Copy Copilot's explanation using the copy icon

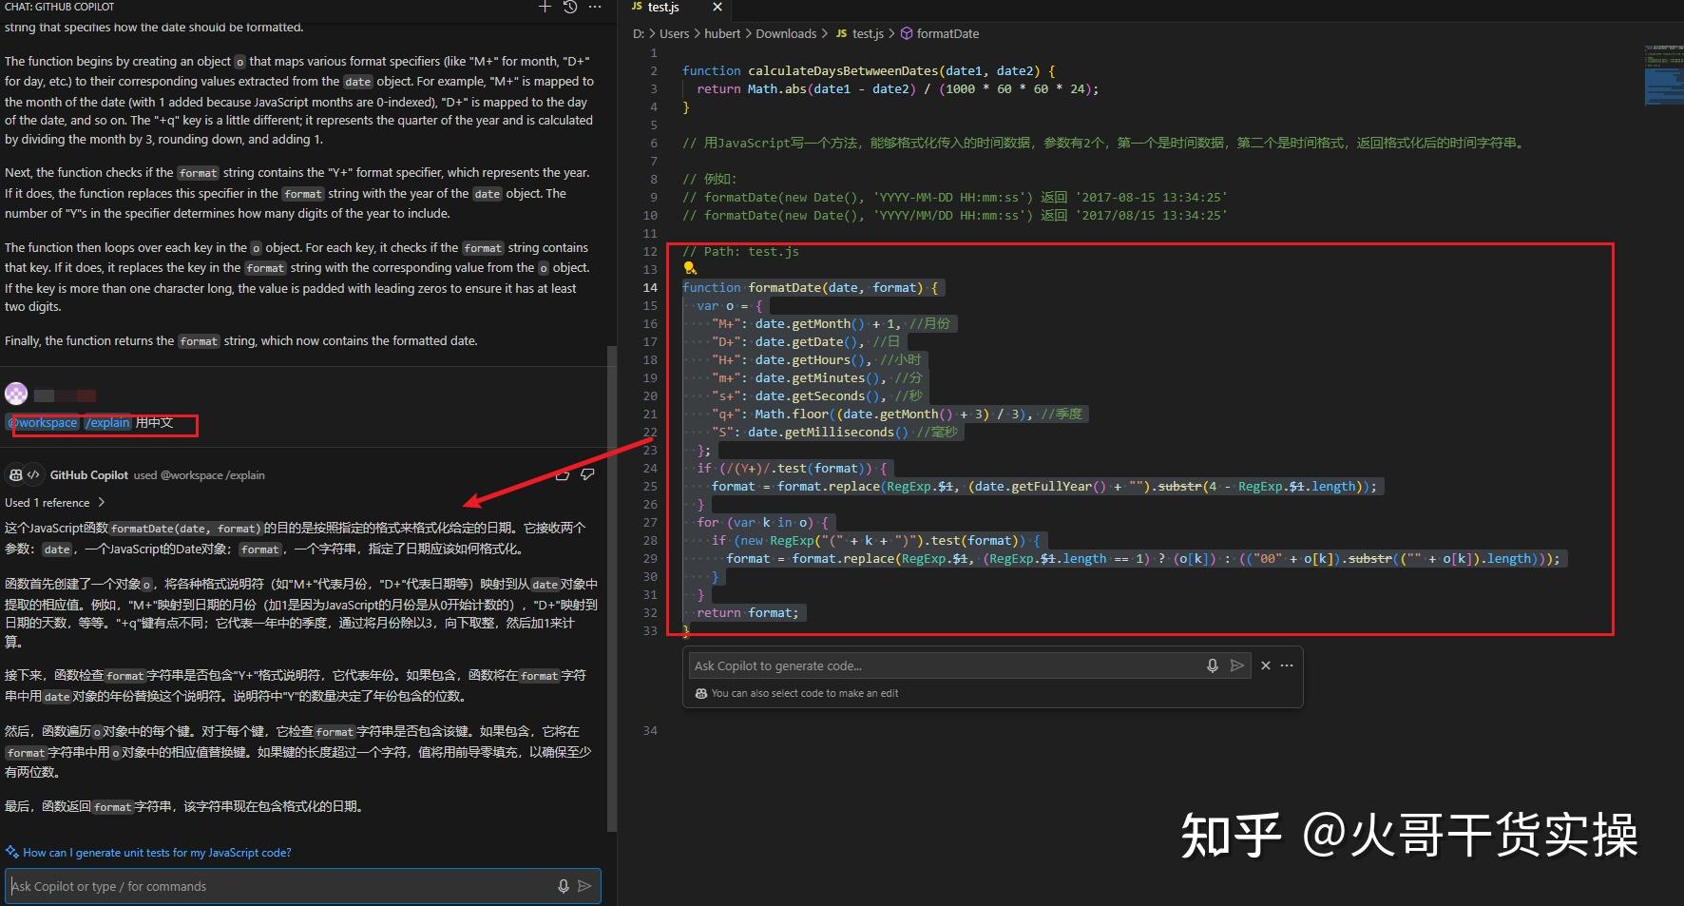pyautogui.click(x=562, y=474)
